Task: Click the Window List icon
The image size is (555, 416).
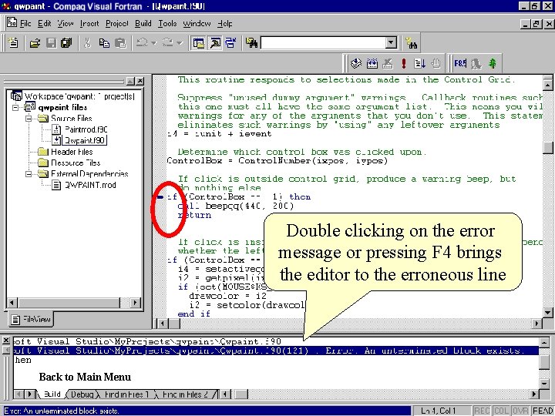Action: (x=230, y=43)
